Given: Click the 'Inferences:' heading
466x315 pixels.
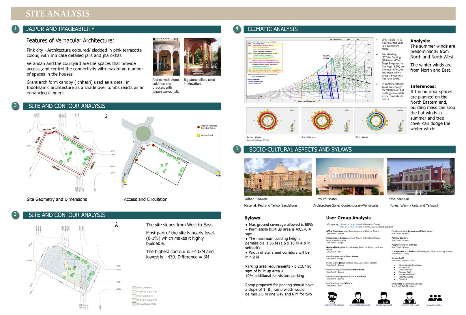Looking at the screenshot, I should pos(423,86).
